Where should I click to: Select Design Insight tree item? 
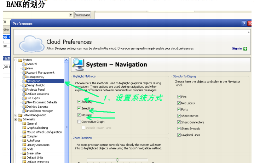[x=36, y=85]
